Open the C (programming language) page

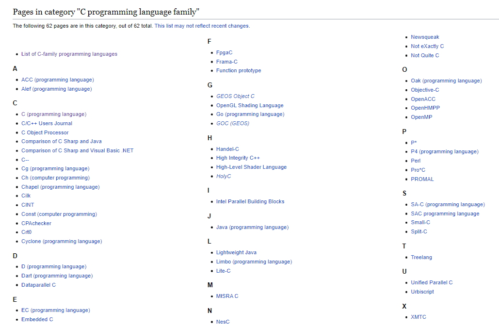tap(54, 114)
